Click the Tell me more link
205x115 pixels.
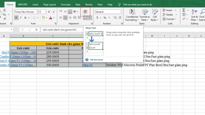(96, 60)
